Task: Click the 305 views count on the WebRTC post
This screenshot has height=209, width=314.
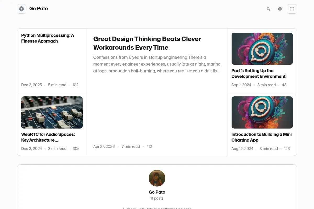Action: [x=76, y=149]
